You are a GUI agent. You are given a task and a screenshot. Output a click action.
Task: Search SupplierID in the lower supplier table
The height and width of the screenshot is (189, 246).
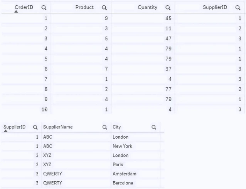pos(35,127)
